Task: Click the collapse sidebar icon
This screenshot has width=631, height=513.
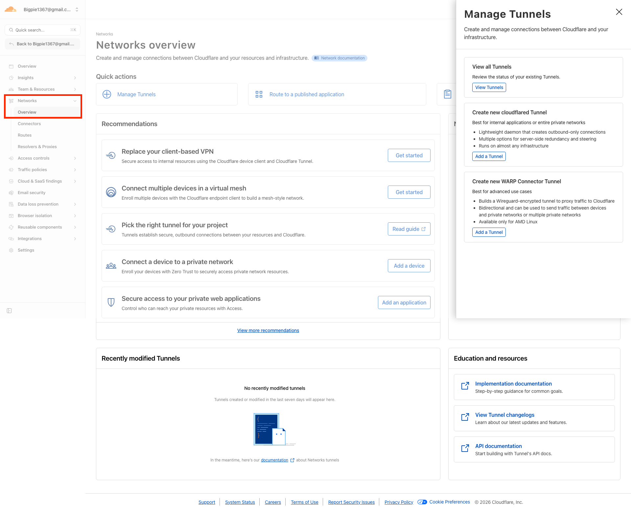Action: pos(9,311)
